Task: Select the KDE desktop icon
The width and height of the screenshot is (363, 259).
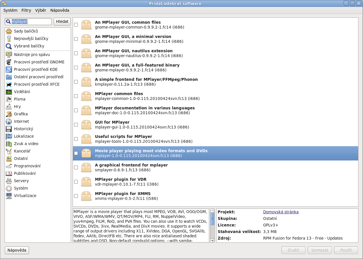Action: (9, 69)
